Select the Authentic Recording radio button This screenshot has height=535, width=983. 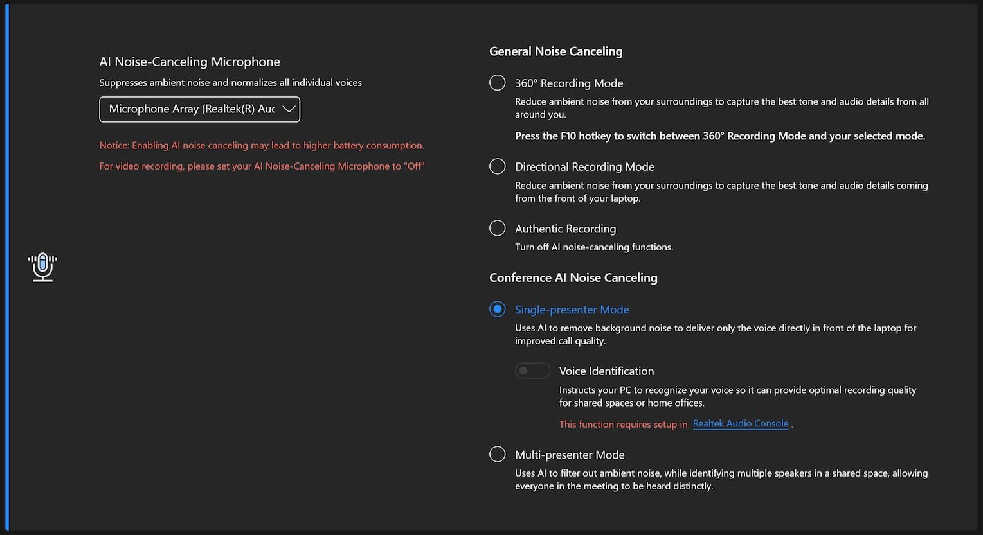tap(498, 228)
